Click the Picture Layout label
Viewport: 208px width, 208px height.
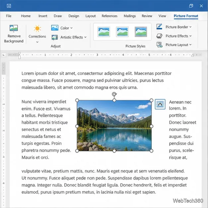(x=177, y=45)
